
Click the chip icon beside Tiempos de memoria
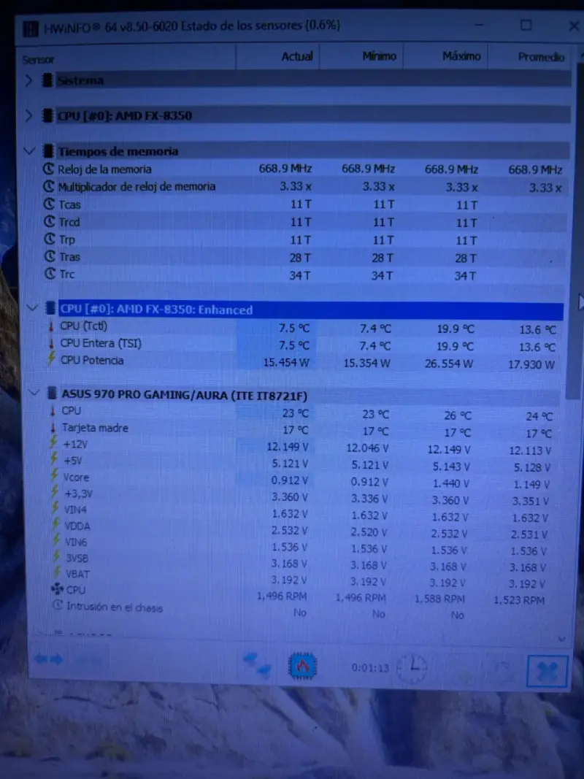(x=48, y=150)
